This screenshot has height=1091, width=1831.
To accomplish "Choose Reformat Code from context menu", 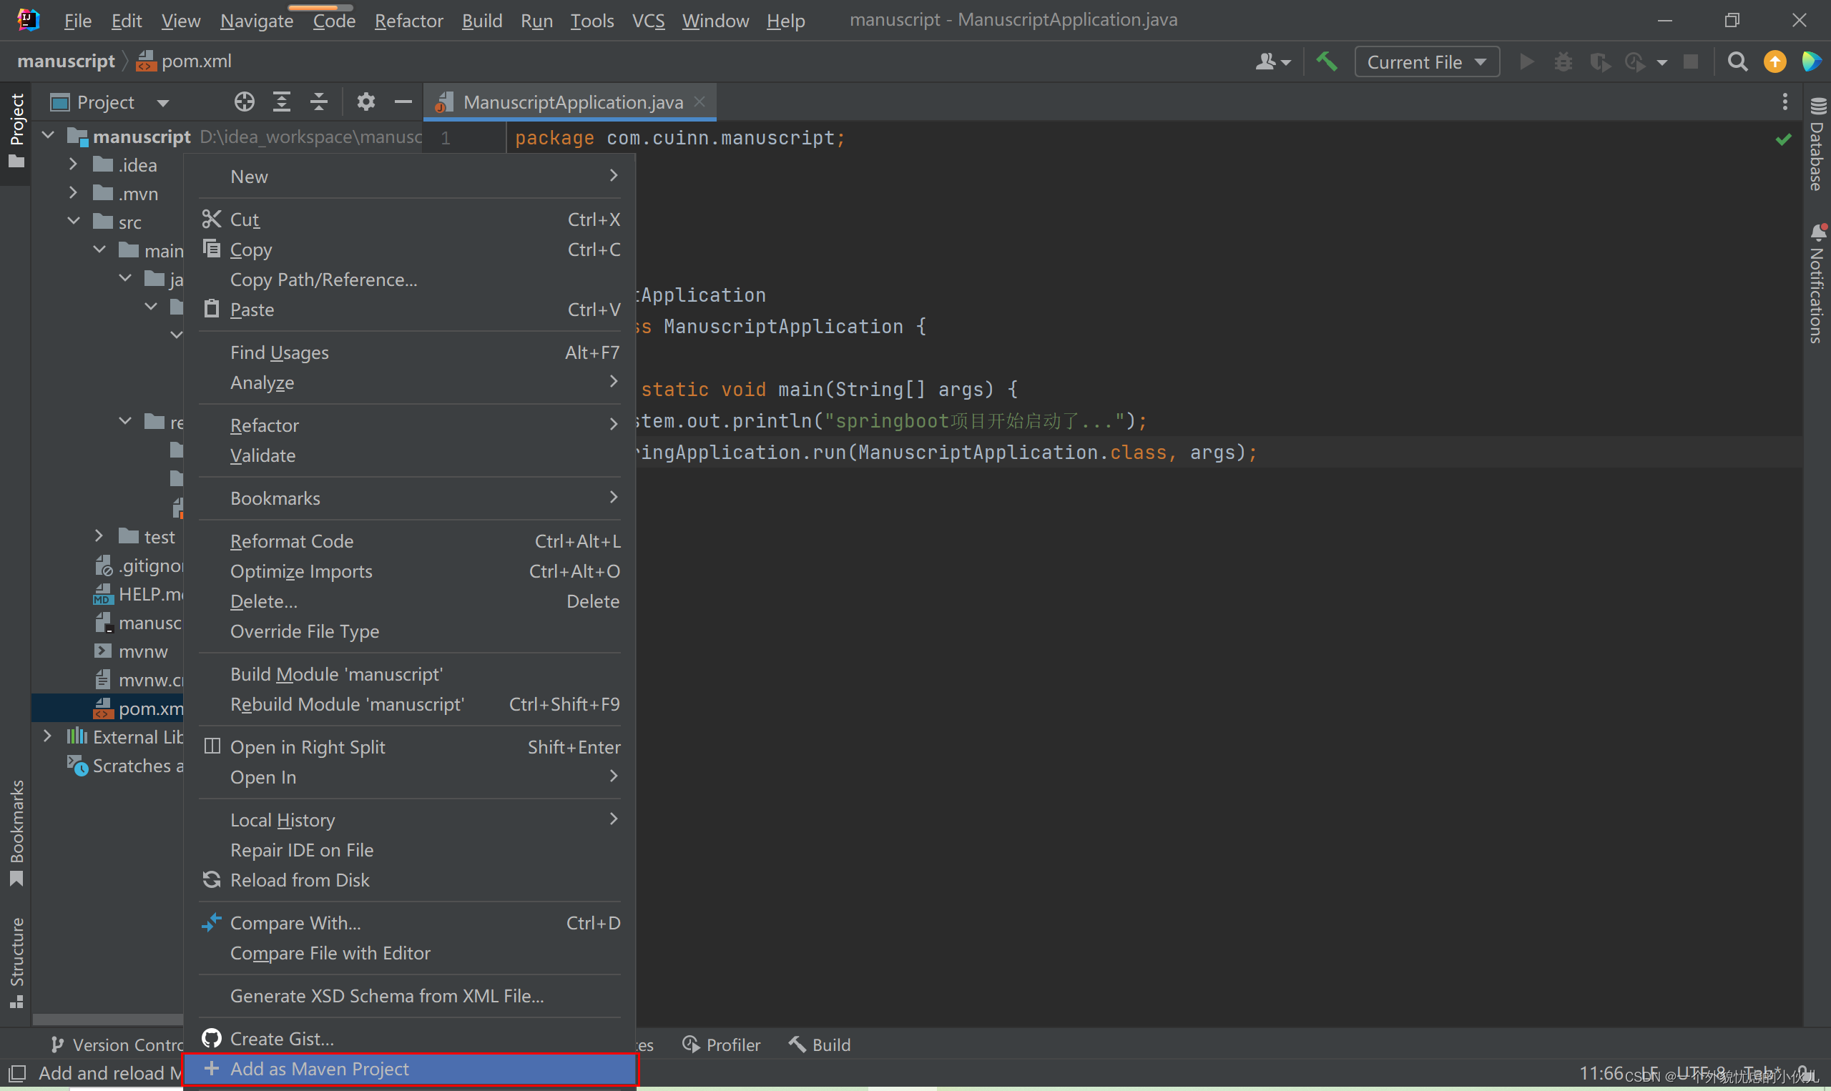I will click(292, 541).
